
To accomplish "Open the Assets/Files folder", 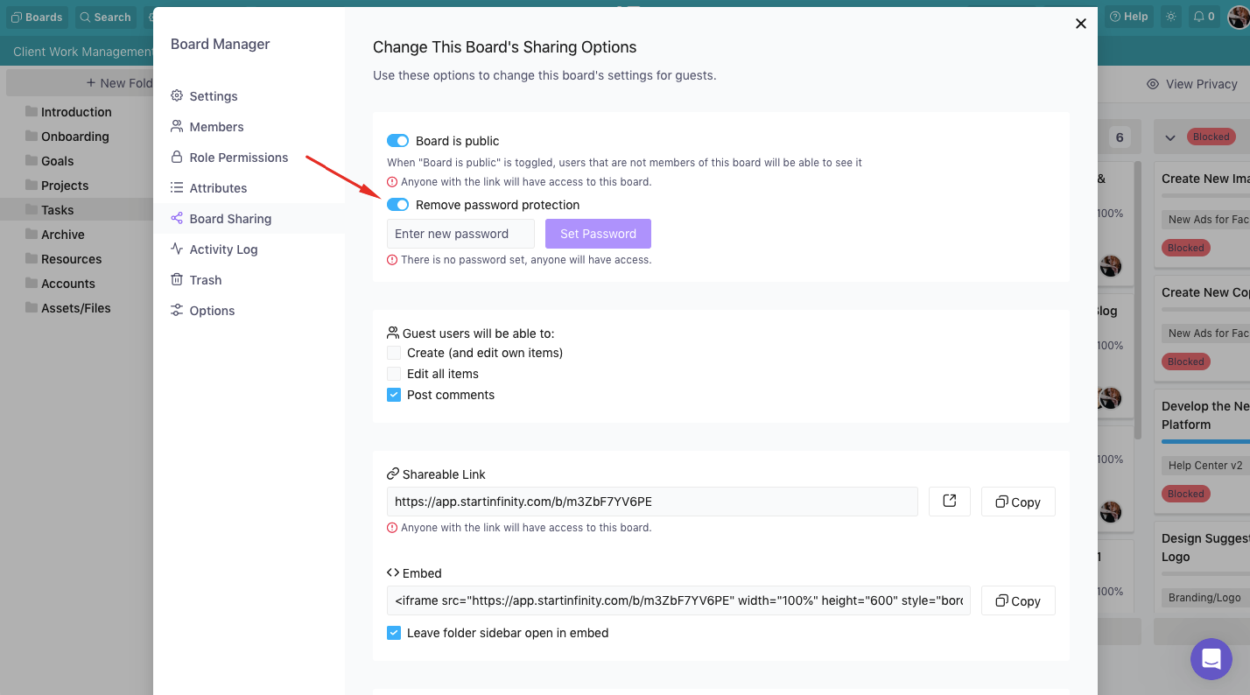I will point(76,308).
